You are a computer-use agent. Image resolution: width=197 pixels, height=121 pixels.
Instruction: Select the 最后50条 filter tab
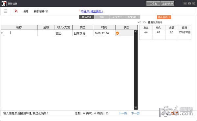point(87,17)
